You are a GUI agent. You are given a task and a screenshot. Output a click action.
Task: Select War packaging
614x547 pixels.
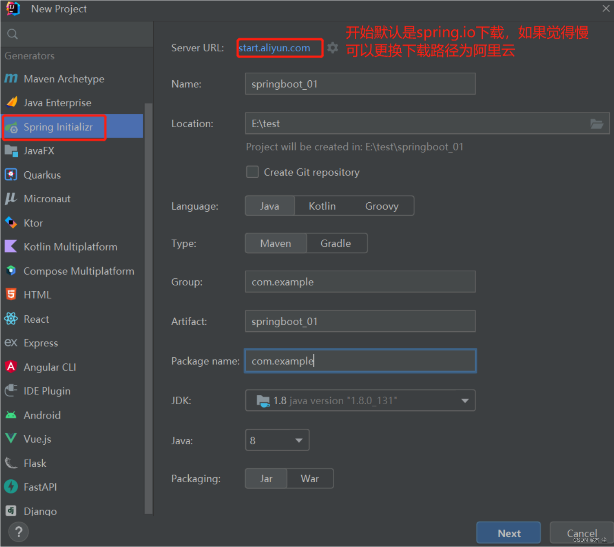(310, 479)
